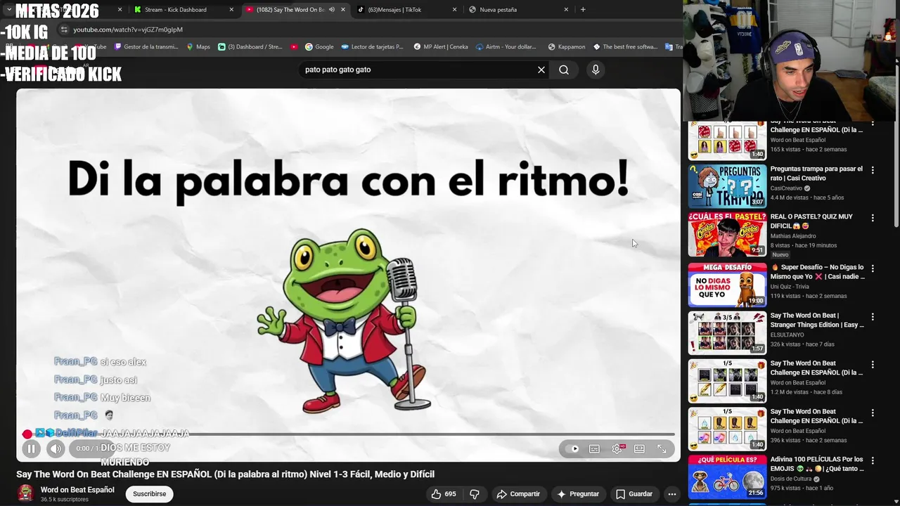The width and height of the screenshot is (900, 506).
Task: Open Adivina 100 PELÍCULAS video thumbnail
Action: (727, 476)
